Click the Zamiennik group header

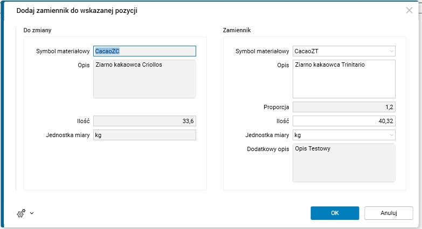(237, 31)
